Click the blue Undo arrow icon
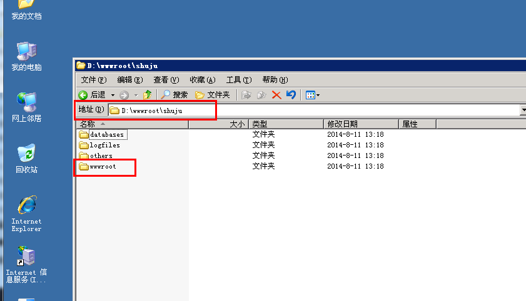This screenshot has width=526, height=301. coord(291,95)
